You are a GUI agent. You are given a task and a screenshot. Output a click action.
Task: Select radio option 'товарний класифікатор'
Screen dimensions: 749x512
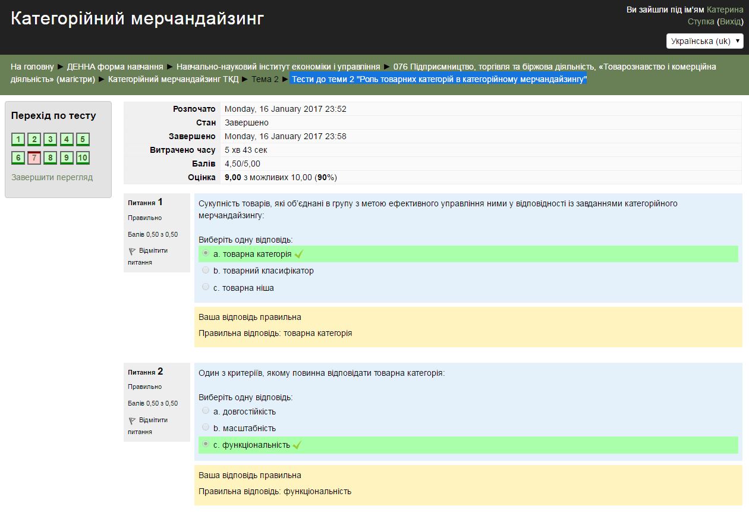[206, 270]
